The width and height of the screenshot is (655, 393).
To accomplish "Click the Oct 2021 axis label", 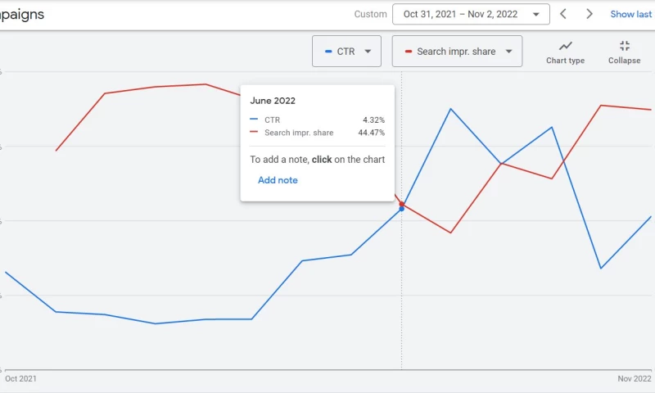I will click(x=20, y=379).
